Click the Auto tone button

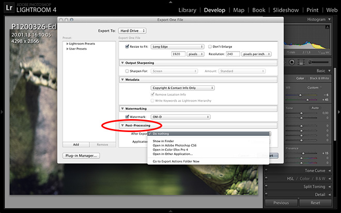[x=315, y=108]
